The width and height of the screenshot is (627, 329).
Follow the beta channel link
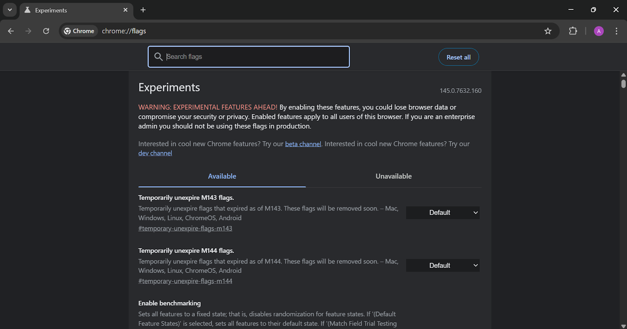303,144
